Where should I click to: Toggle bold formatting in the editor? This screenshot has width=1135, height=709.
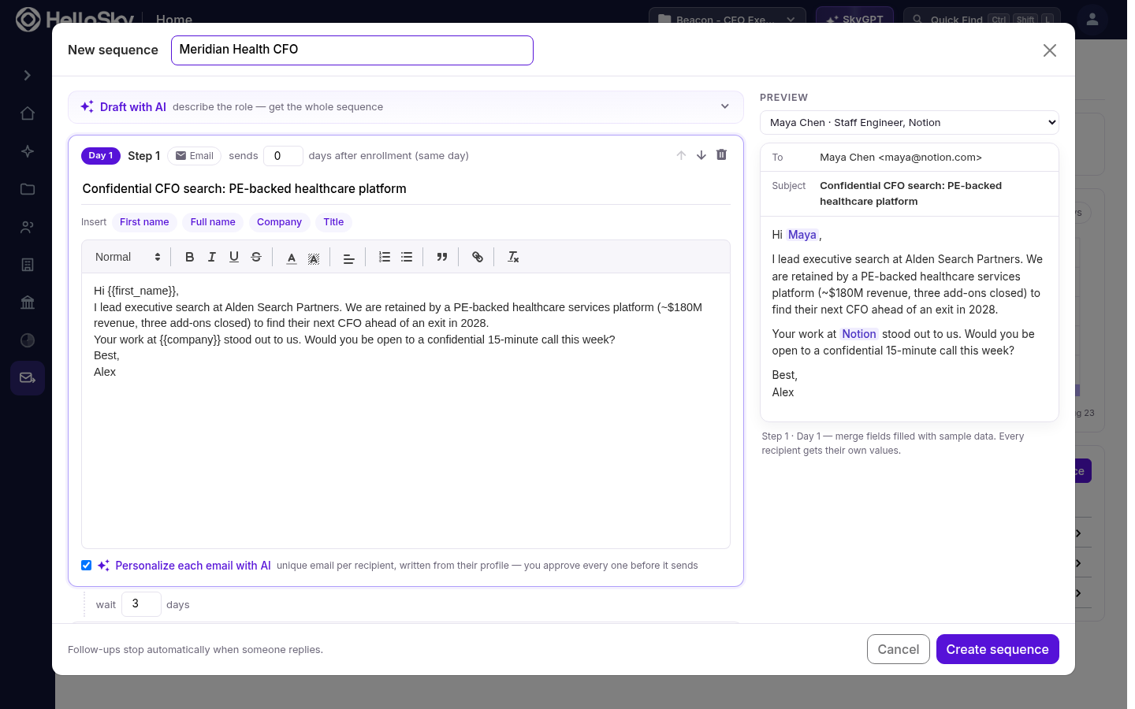[x=190, y=257]
